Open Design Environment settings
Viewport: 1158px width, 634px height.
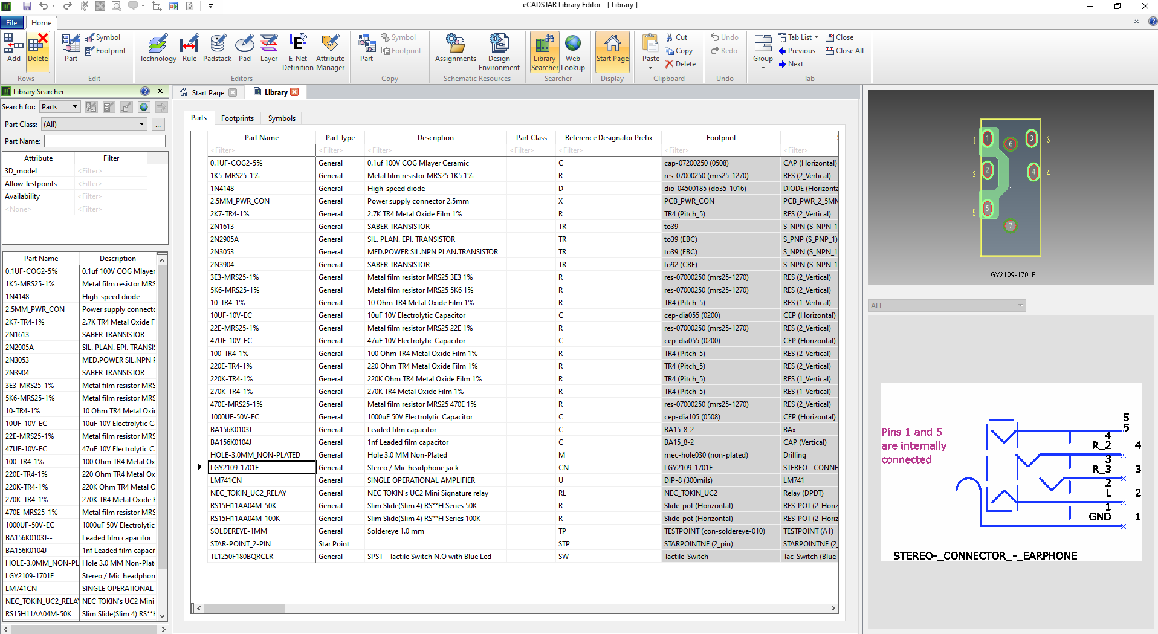click(x=499, y=52)
